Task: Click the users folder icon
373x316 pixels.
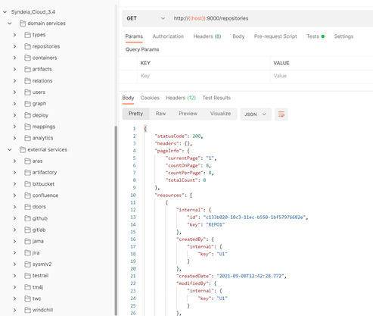Action: pyautogui.click(x=27, y=92)
